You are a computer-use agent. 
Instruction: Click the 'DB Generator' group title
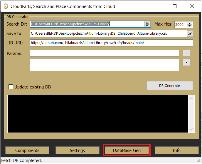pos(18,17)
